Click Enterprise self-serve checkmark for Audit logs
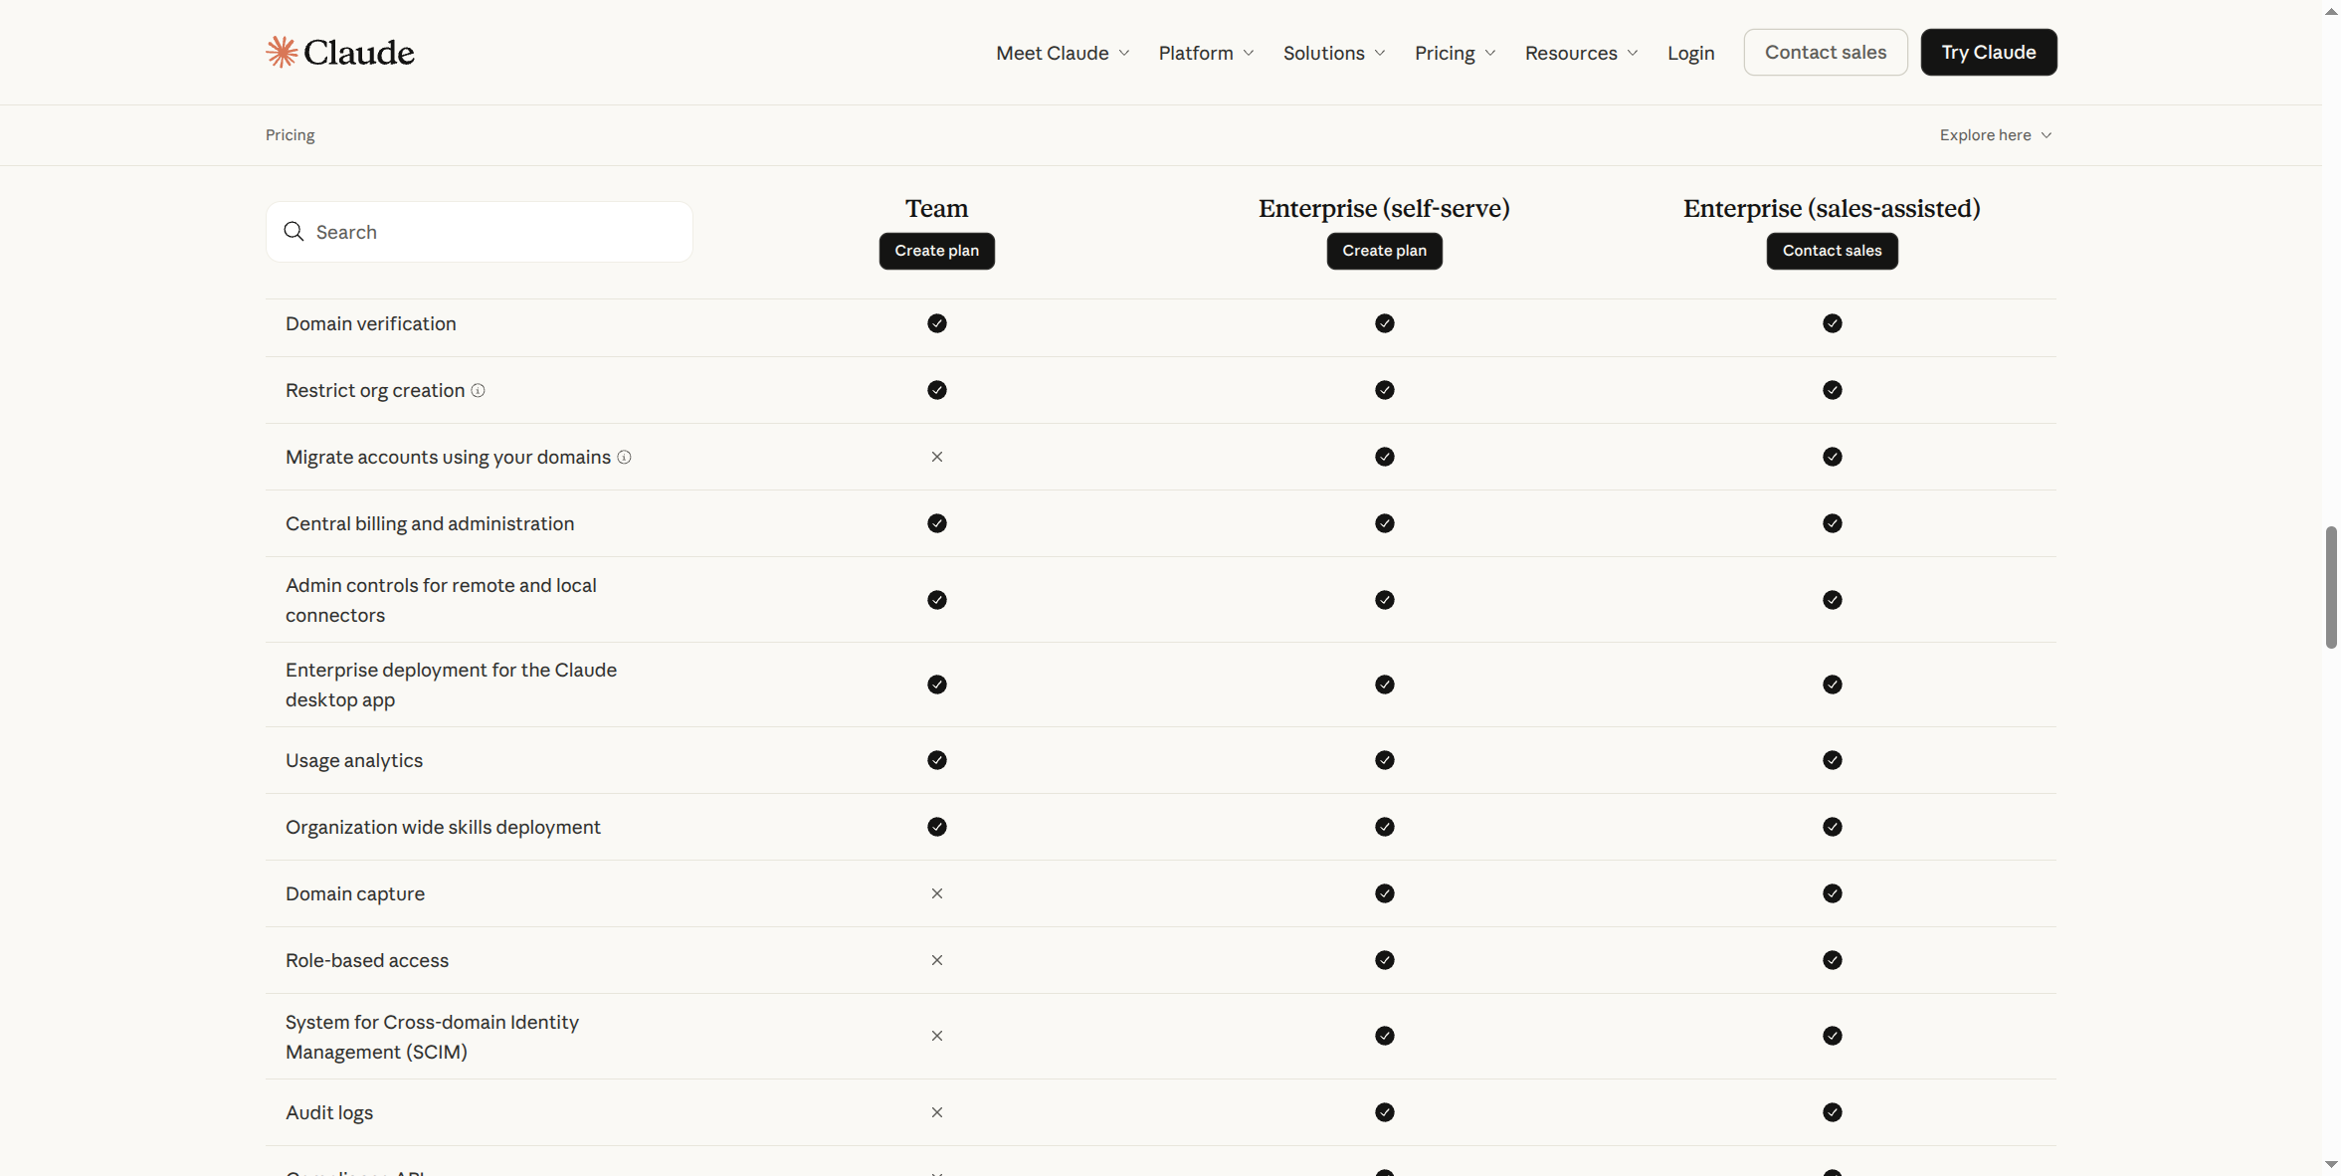The height and width of the screenshot is (1176, 2341). (1385, 1112)
